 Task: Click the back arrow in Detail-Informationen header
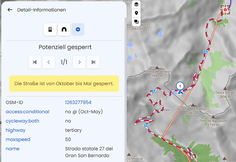point(10,10)
